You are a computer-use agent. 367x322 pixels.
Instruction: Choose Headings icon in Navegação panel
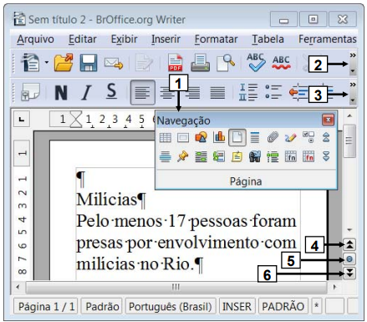(255, 137)
